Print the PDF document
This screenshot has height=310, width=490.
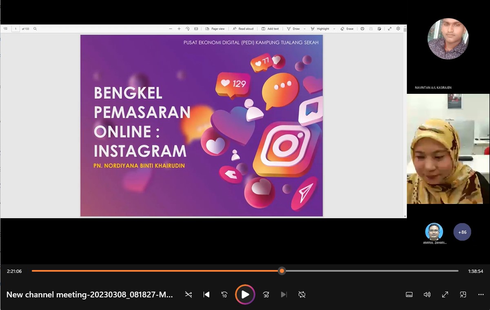[362, 29]
